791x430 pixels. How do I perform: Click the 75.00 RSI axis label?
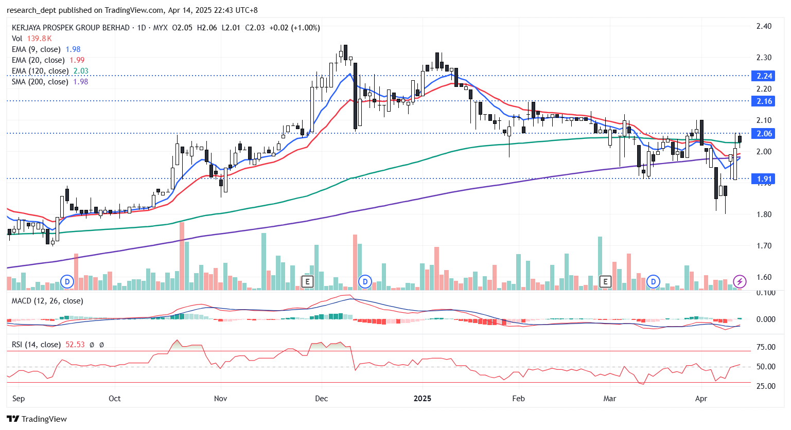[x=766, y=347]
